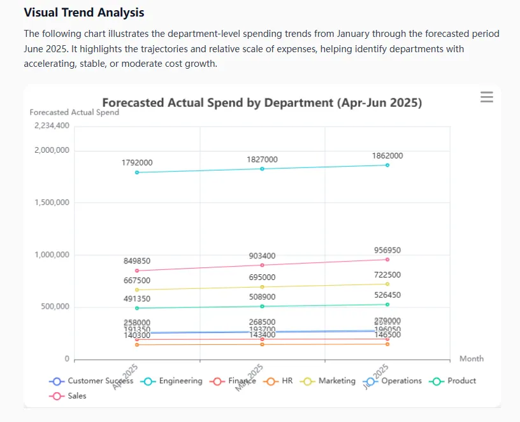This screenshot has height=422, width=520.
Task: Open the chart hamburger options menu
Action: 486,97
